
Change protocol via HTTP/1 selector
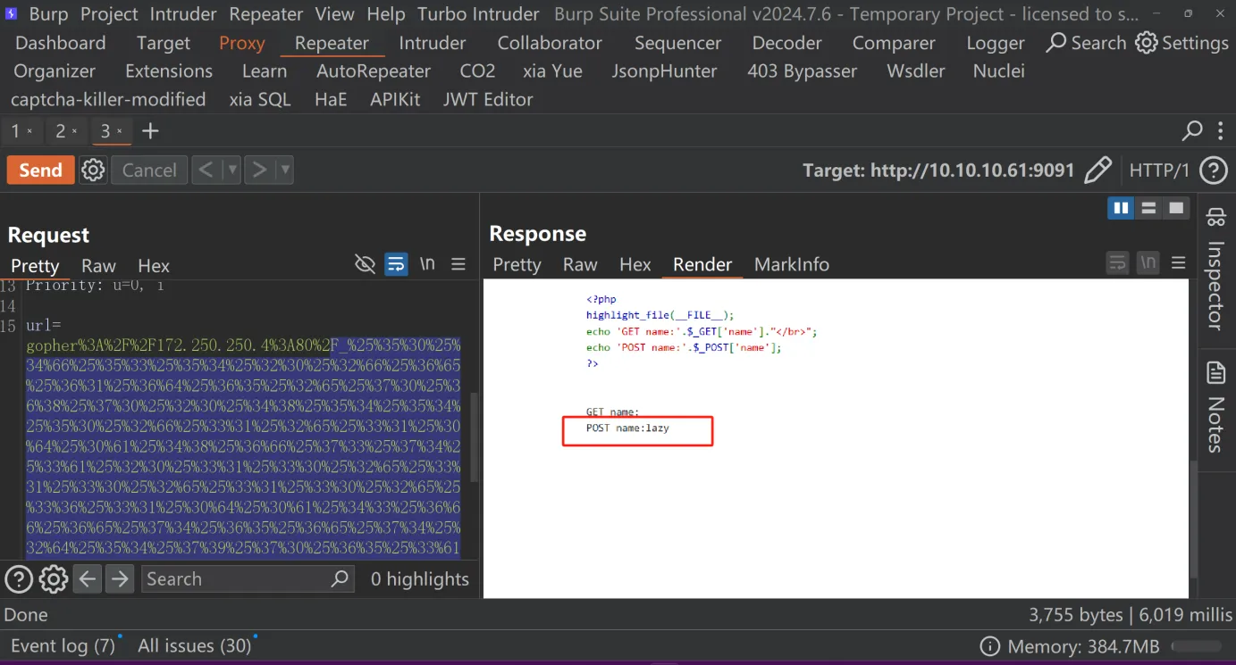[1159, 170]
